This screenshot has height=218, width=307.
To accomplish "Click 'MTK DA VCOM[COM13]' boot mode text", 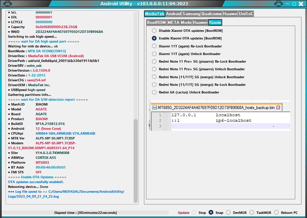I will coord(47,51).
